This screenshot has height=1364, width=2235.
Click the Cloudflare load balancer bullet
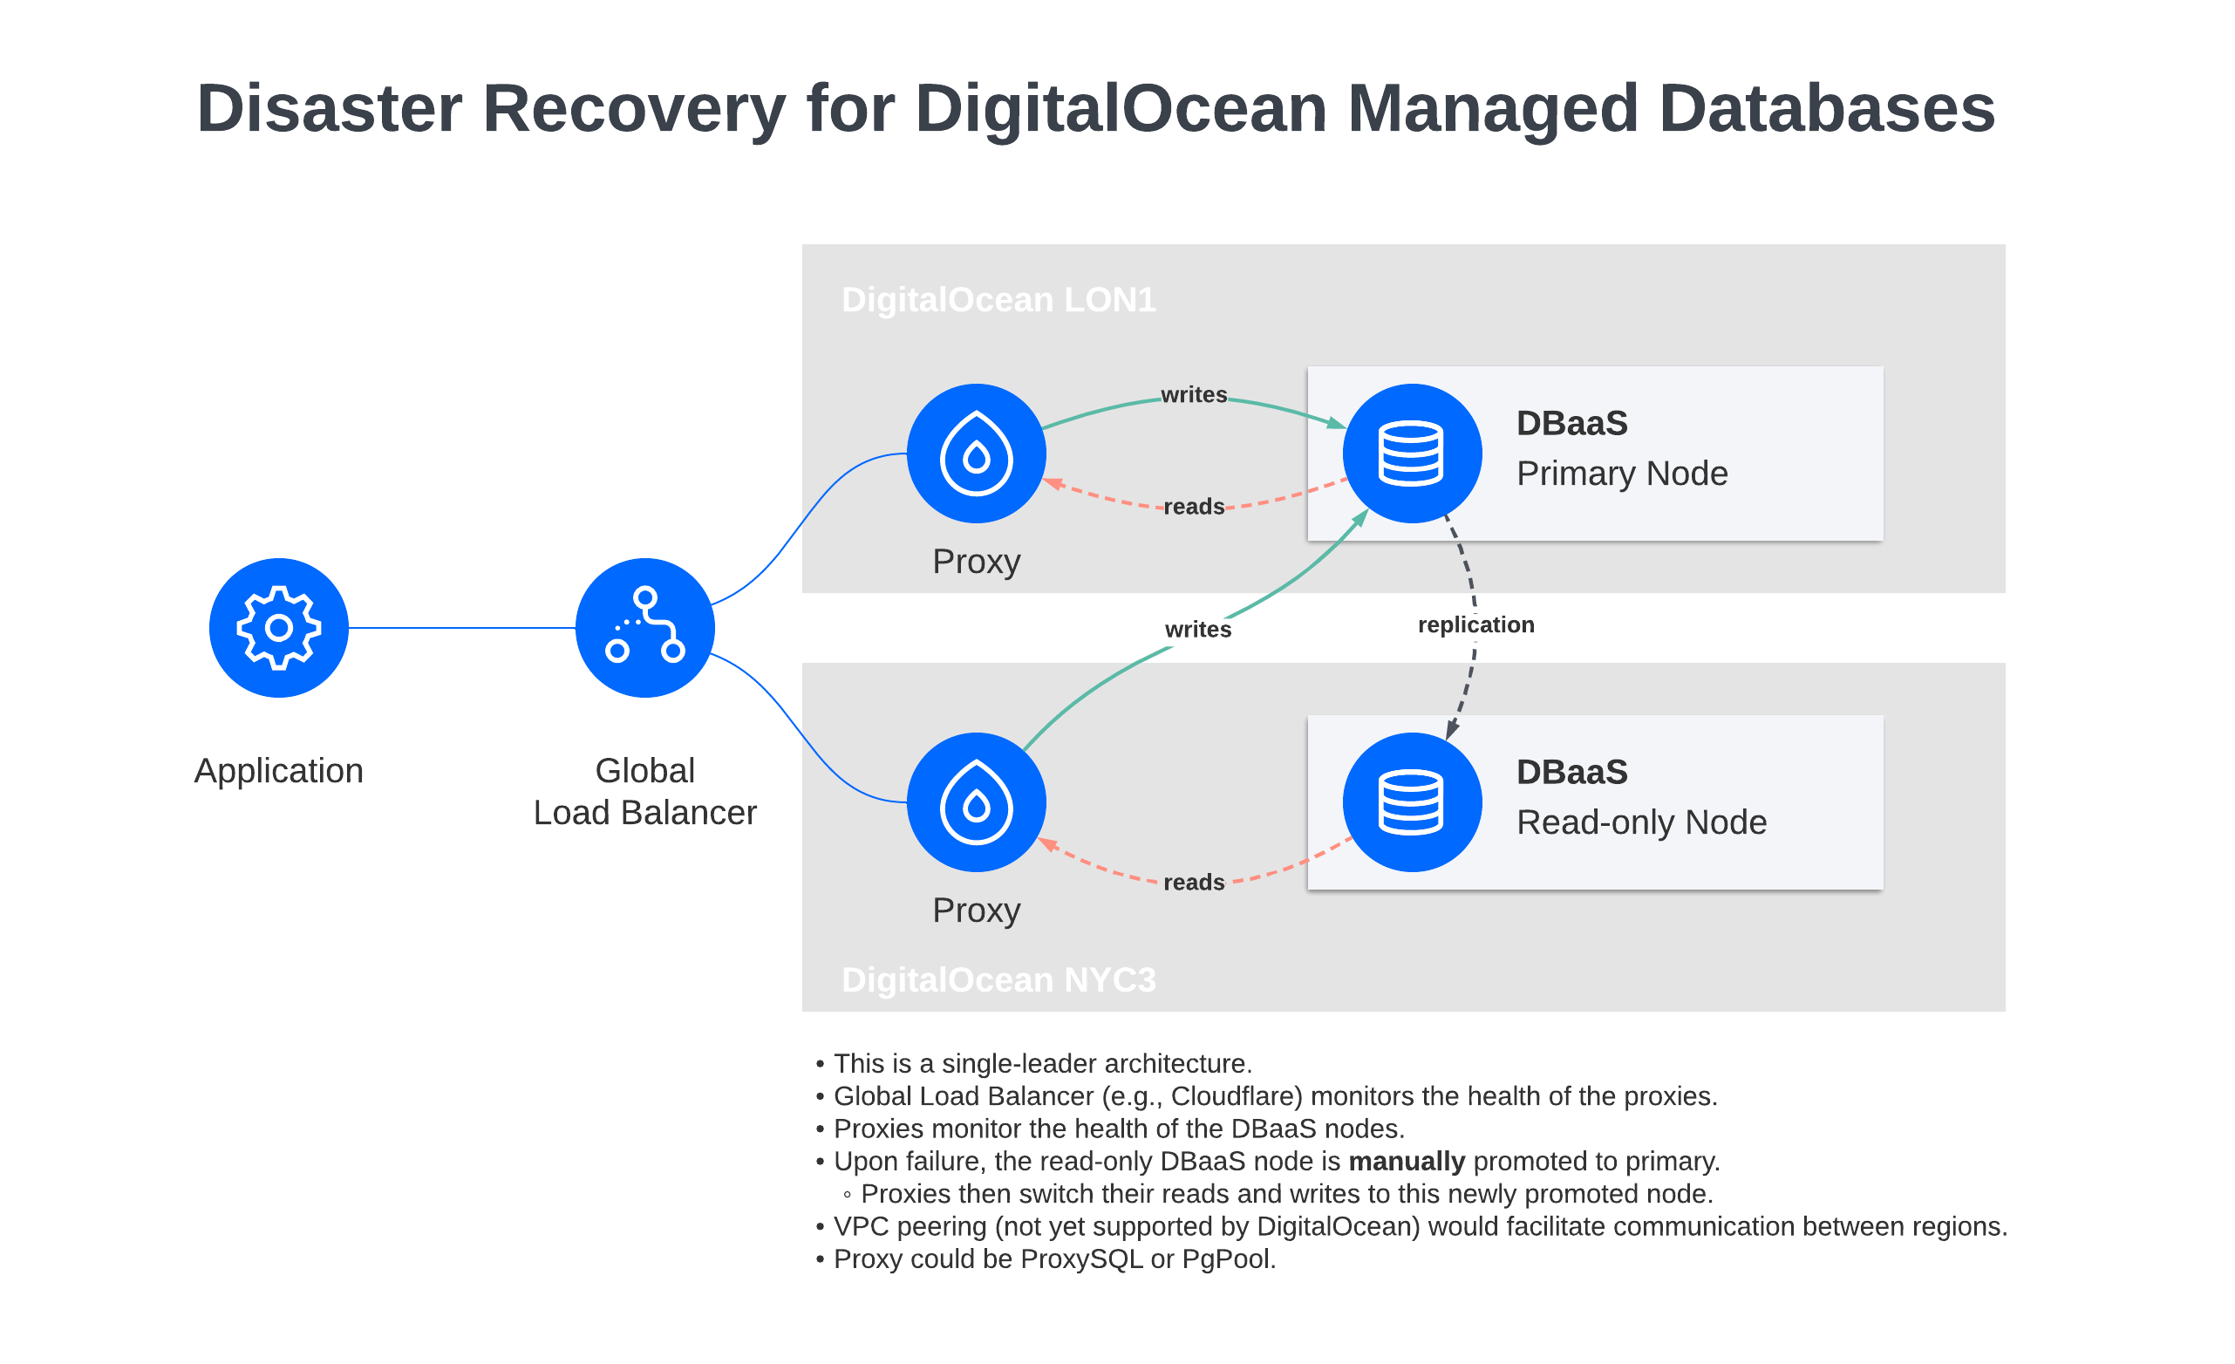(x=1266, y=1095)
